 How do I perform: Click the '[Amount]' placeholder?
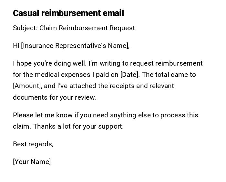pos(27,86)
